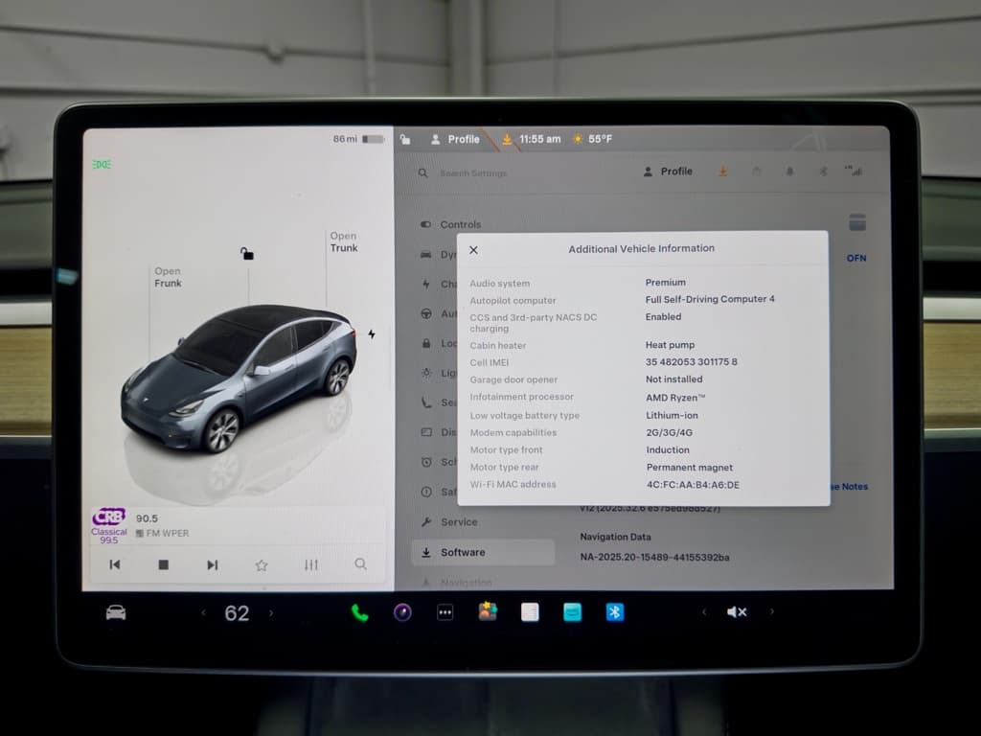This screenshot has height=736, width=981.
Task: Select the Autopilot steering wheel icon
Action: pos(425,313)
